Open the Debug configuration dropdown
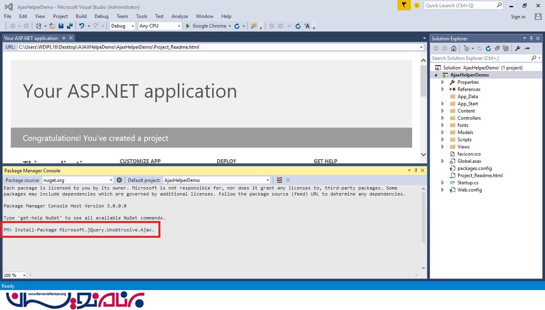 coord(123,26)
